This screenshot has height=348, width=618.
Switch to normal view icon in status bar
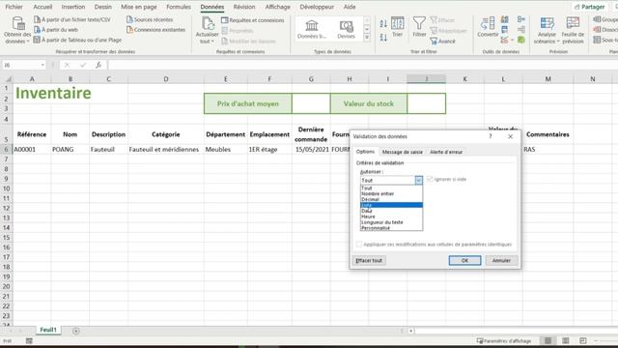548,340
